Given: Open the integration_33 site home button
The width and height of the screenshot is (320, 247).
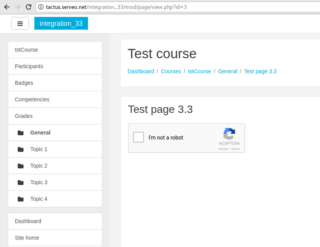Looking at the screenshot, I should point(61,24).
